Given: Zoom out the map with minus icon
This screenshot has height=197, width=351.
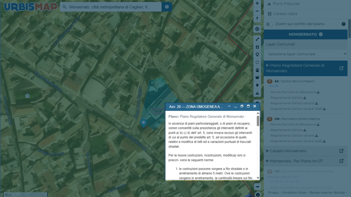Looking at the screenshot, I should (257, 11).
